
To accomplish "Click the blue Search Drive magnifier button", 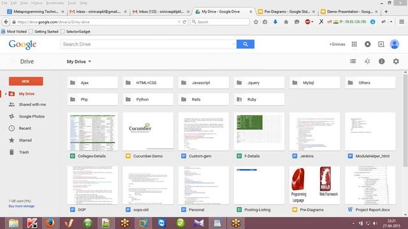I will [245, 44].
